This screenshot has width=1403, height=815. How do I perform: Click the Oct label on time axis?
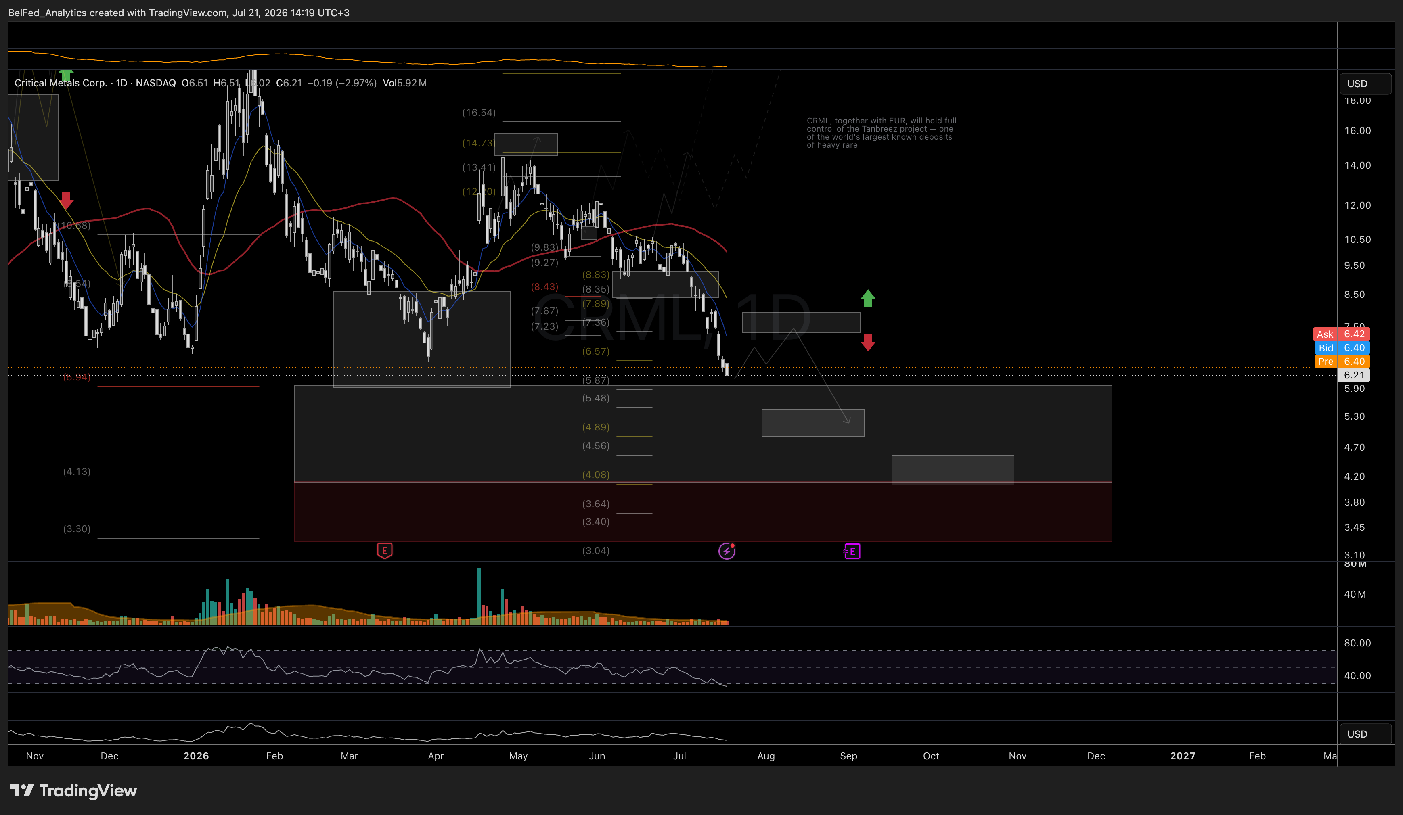(x=931, y=755)
